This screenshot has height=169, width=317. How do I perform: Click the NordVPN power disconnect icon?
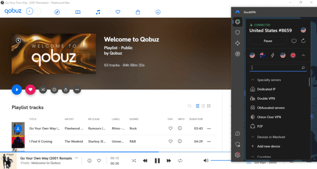[x=294, y=41]
